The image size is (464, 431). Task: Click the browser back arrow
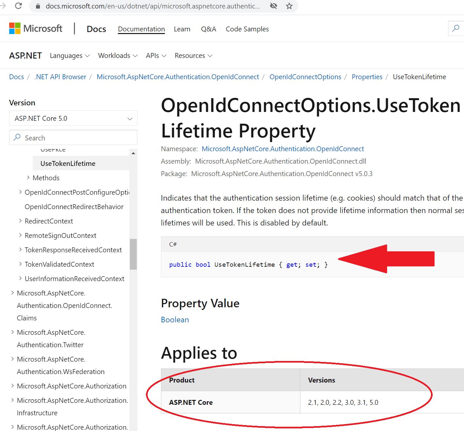click(3, 6)
